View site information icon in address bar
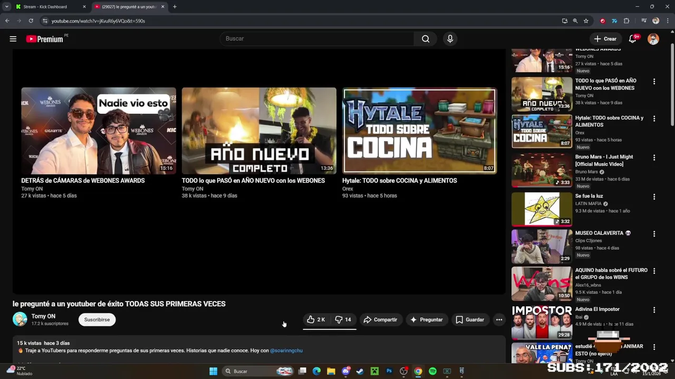Viewport: 675px width, 379px height. pos(45,21)
